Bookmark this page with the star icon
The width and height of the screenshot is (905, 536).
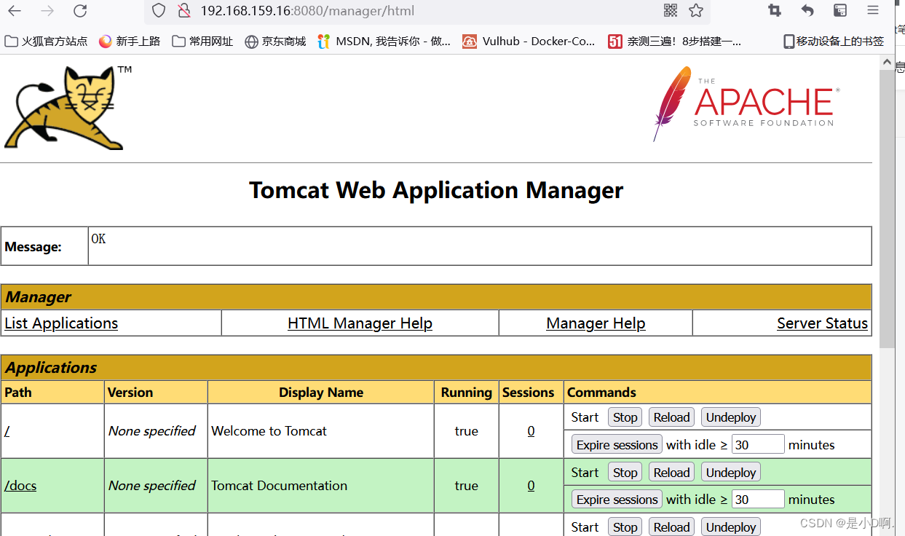(696, 10)
